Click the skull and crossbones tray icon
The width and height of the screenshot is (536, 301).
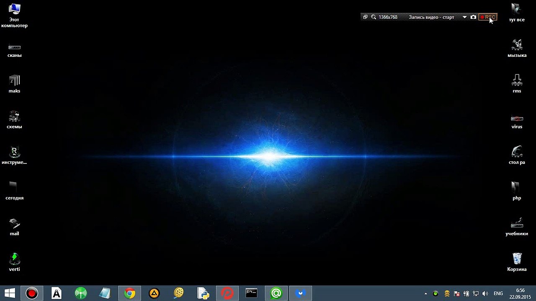coord(447,294)
